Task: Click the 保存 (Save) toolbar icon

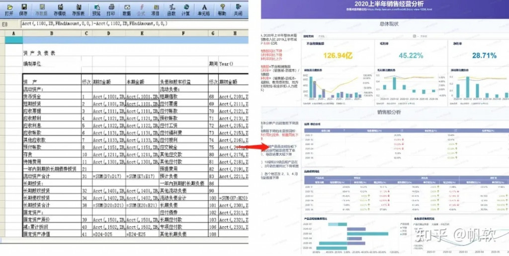Action: (x=24, y=10)
